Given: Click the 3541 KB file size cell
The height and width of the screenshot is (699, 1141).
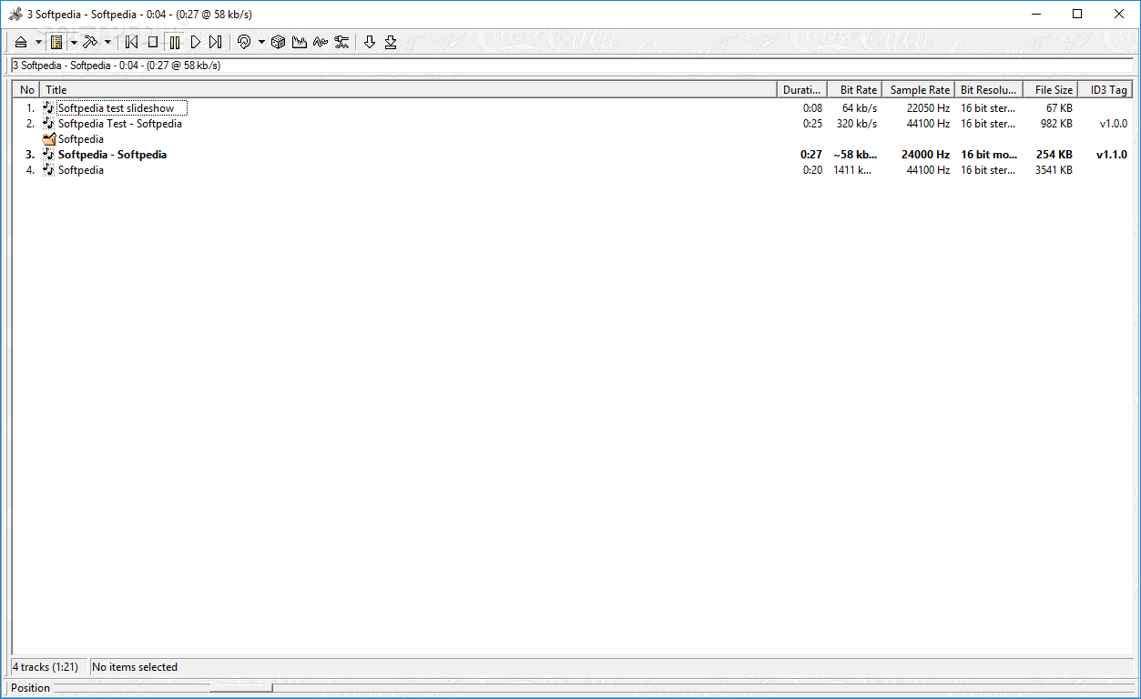Looking at the screenshot, I should [x=1054, y=170].
